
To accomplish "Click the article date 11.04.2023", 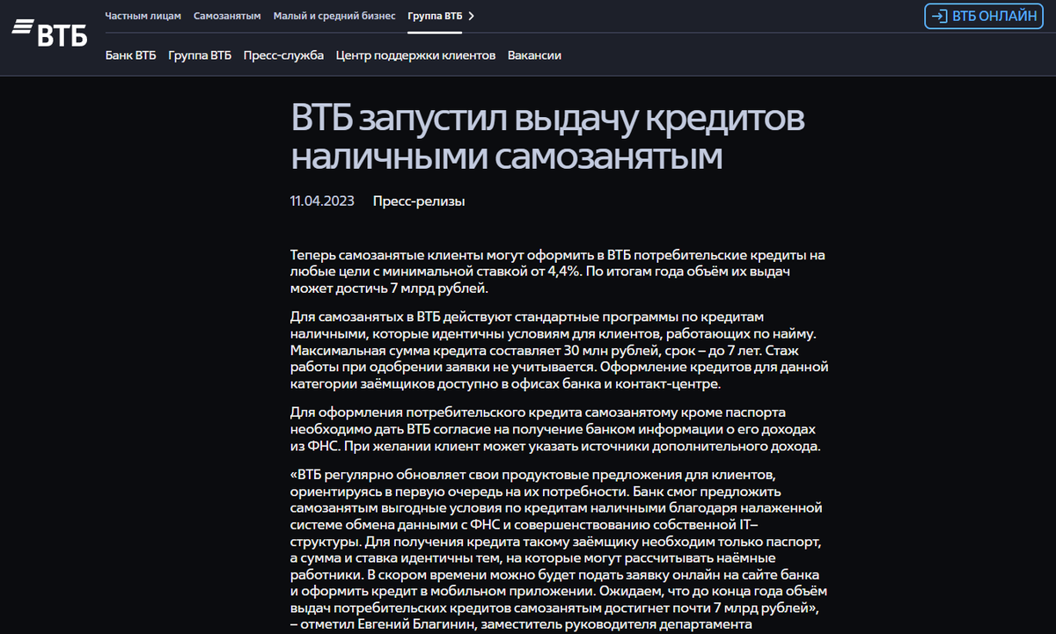I will [322, 201].
